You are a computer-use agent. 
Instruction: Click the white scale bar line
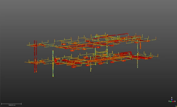point(11,104)
